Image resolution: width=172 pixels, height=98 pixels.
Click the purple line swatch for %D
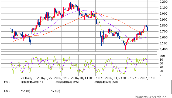tap(46, 91)
